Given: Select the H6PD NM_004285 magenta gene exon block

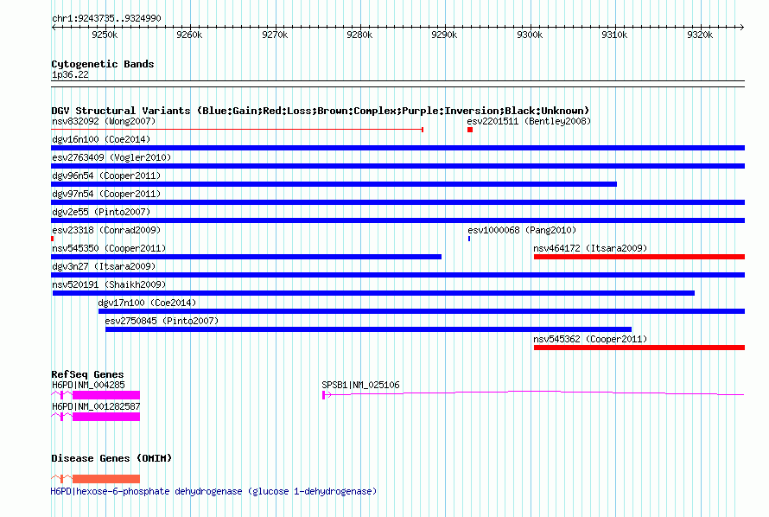Looking at the screenshot, I should pyautogui.click(x=106, y=395).
